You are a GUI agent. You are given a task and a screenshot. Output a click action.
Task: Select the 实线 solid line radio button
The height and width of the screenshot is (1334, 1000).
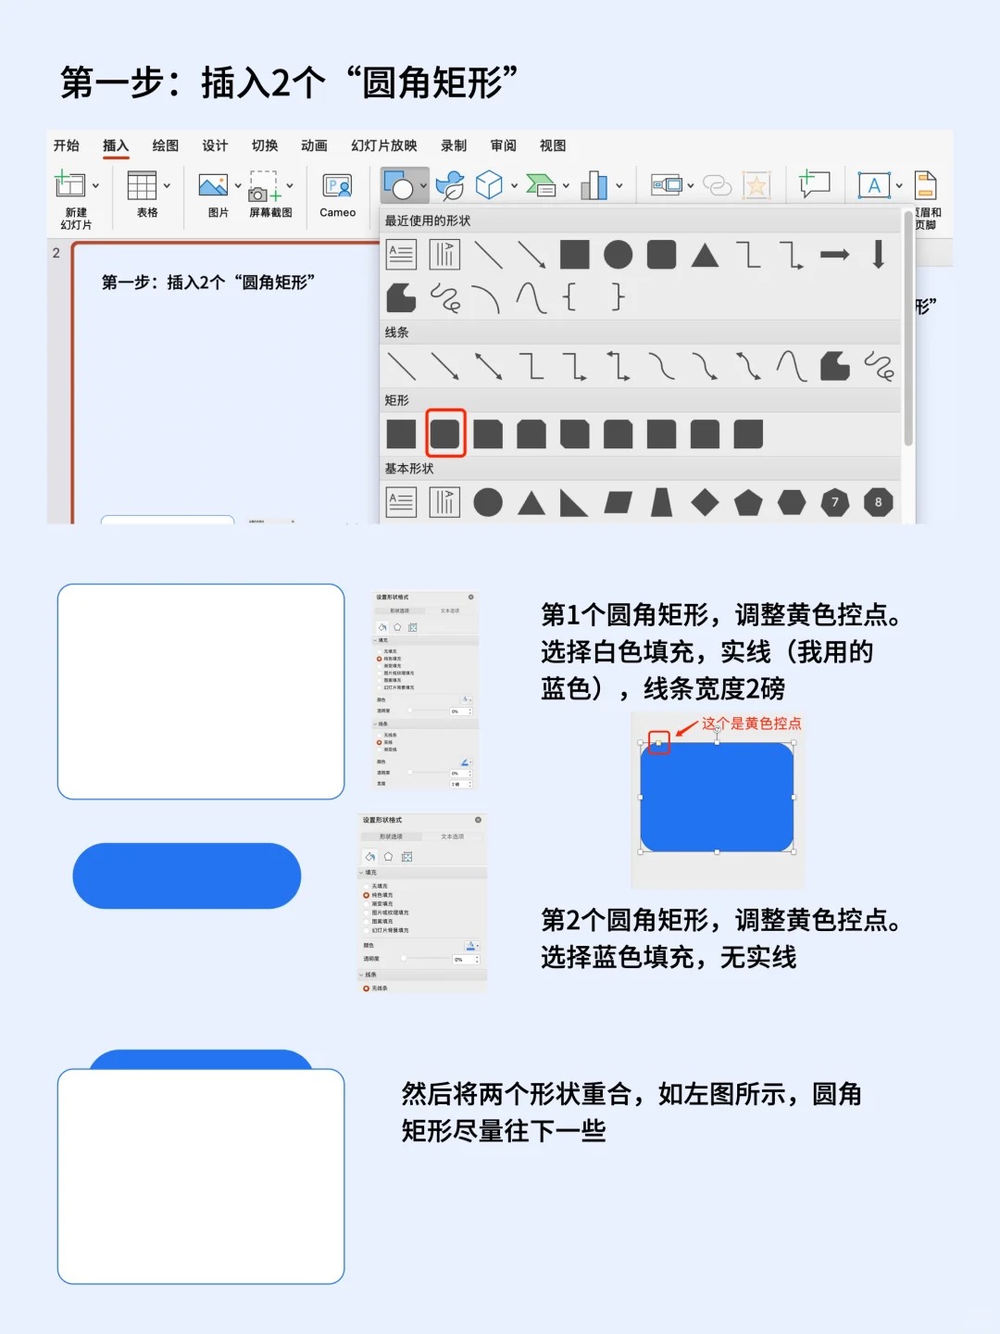(x=379, y=742)
